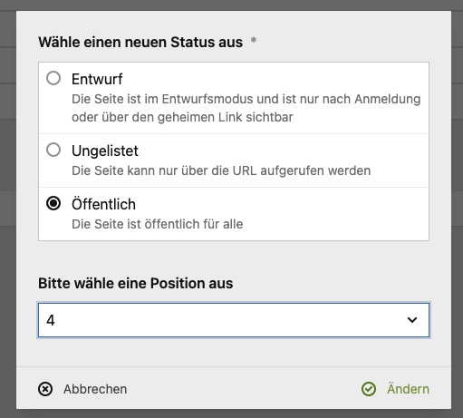Click the Ungelistet option title text
Image resolution: width=463 pixels, height=418 pixels.
[105, 151]
